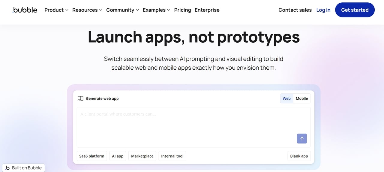The width and height of the screenshot is (384, 172).
Task: Start with a Blank app
Action: click(299, 156)
